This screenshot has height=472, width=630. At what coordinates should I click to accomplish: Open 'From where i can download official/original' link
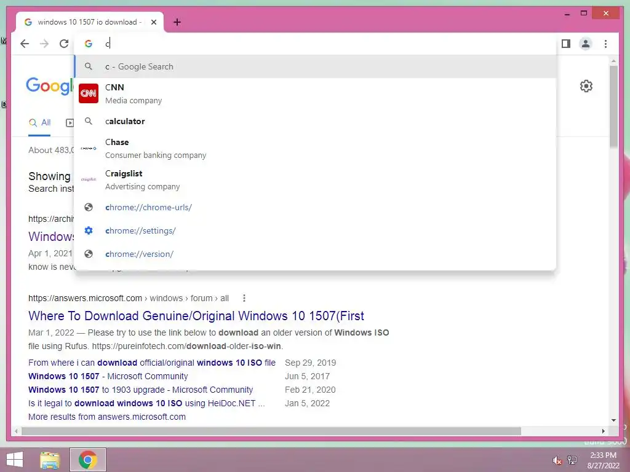tap(152, 363)
